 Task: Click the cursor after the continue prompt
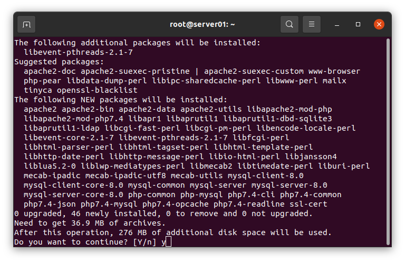[168, 242]
